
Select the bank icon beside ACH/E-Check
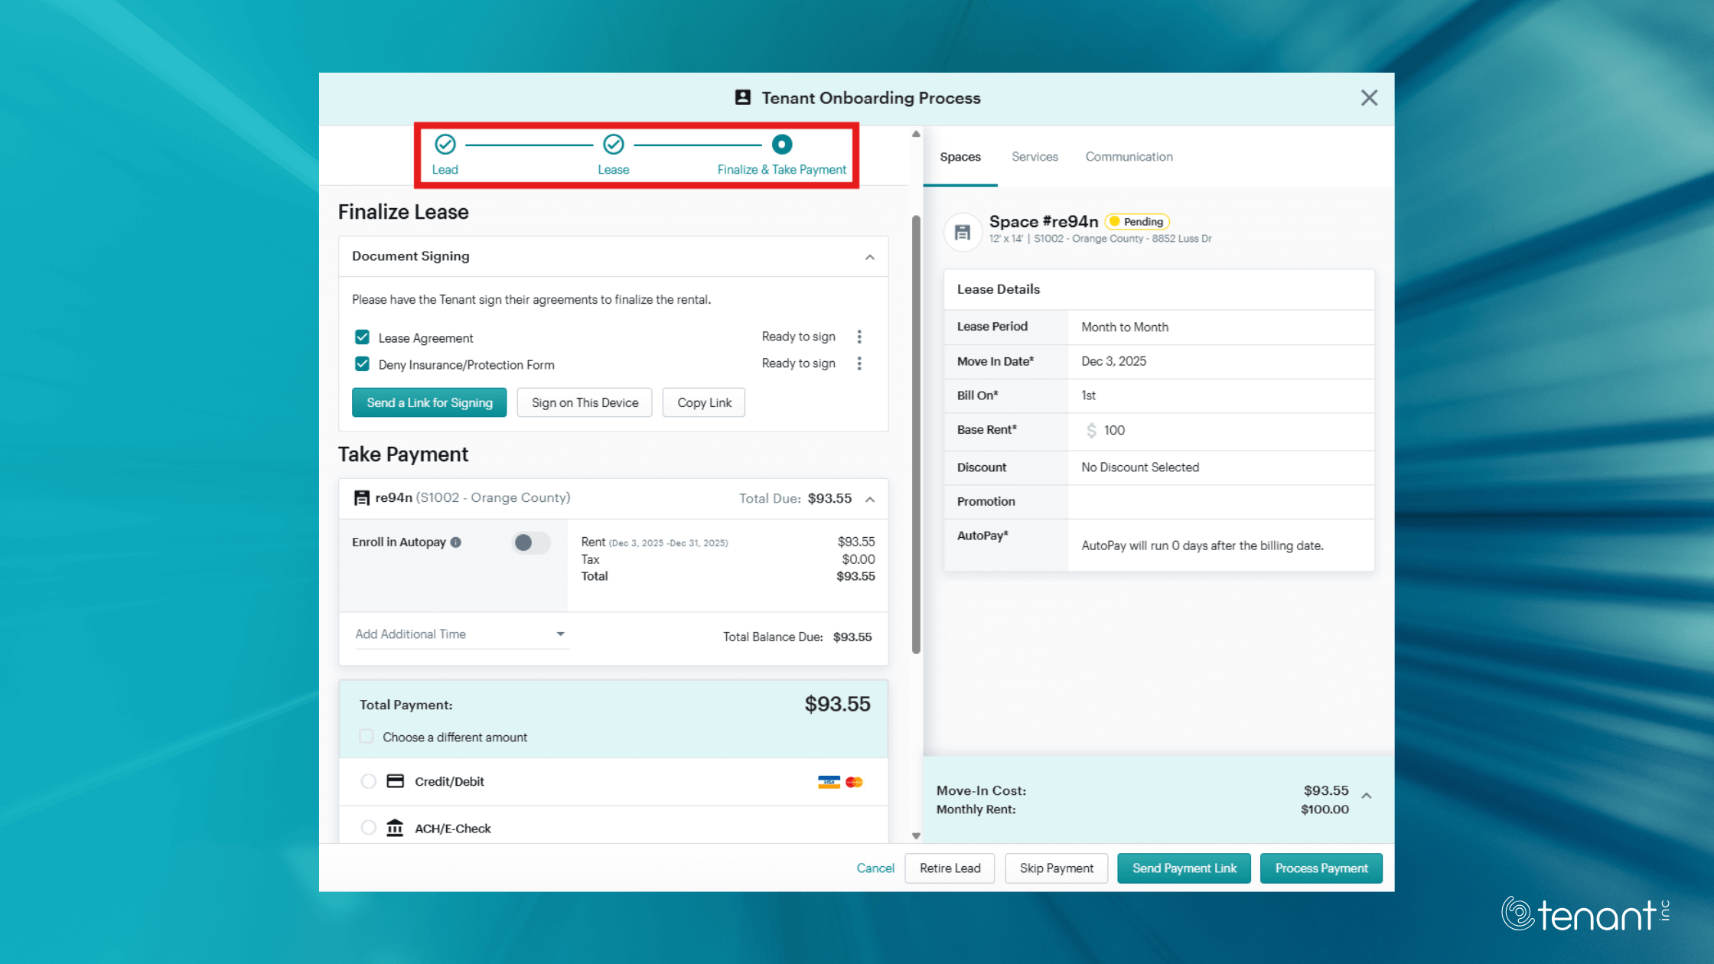[x=395, y=827]
